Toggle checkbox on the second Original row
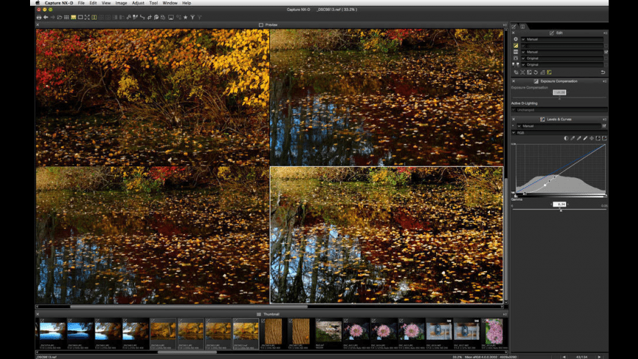Viewport: 638px width, 359px height. pyautogui.click(x=606, y=64)
